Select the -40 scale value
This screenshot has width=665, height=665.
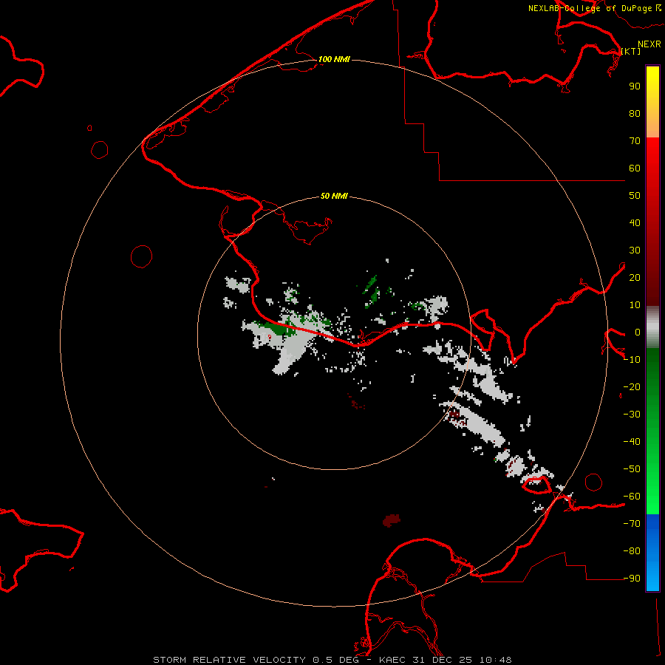coord(632,442)
